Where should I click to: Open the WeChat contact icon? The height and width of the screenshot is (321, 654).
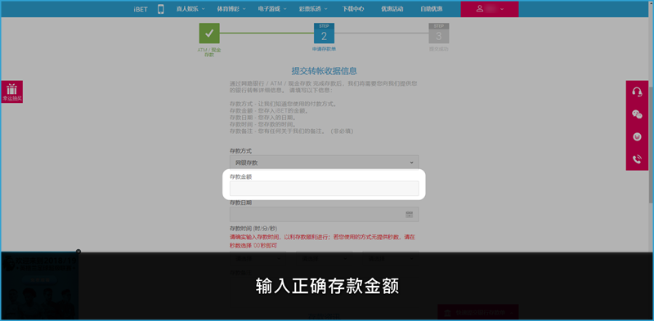[x=637, y=114]
